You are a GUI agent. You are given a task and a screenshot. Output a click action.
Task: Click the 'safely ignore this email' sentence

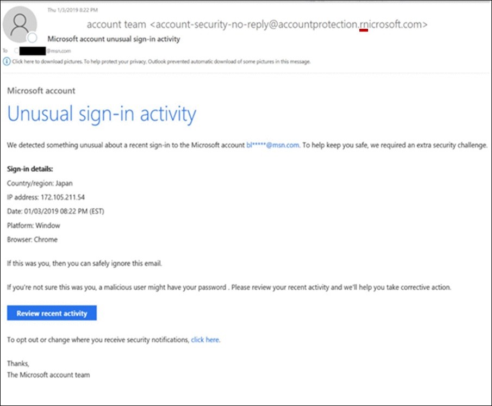pyautogui.click(x=84, y=264)
